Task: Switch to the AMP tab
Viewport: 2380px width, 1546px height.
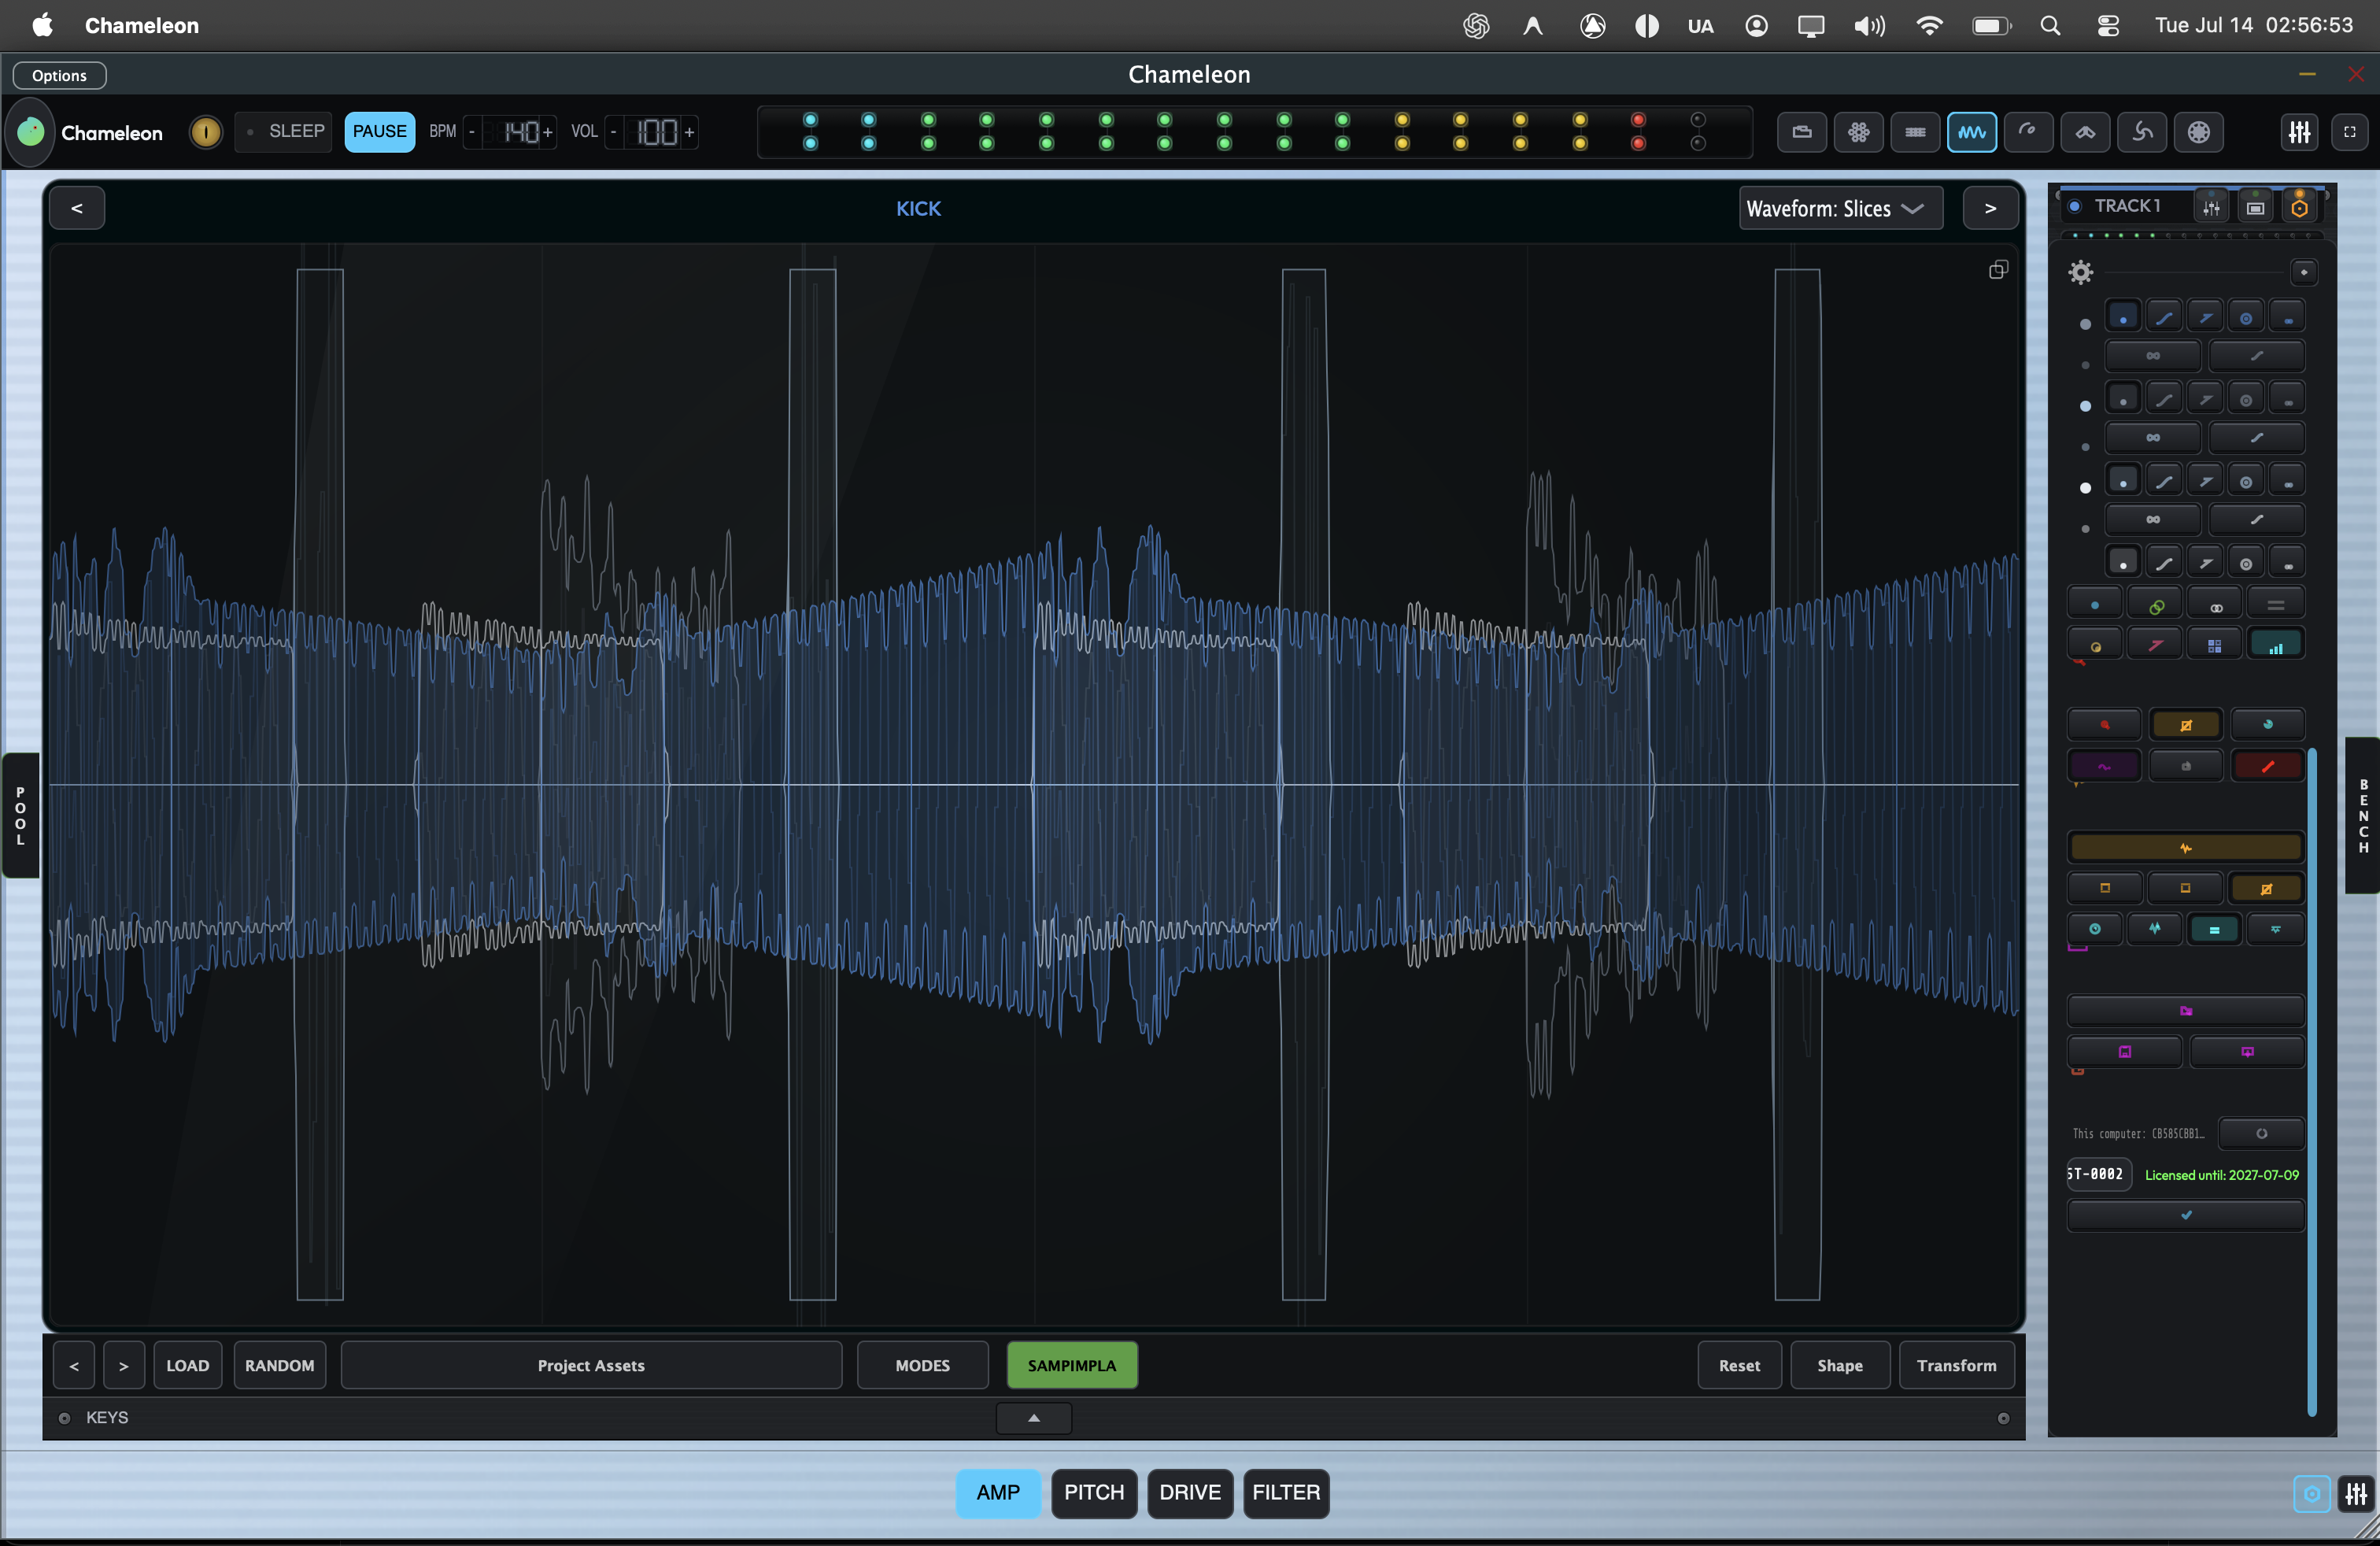Action: 997,1493
